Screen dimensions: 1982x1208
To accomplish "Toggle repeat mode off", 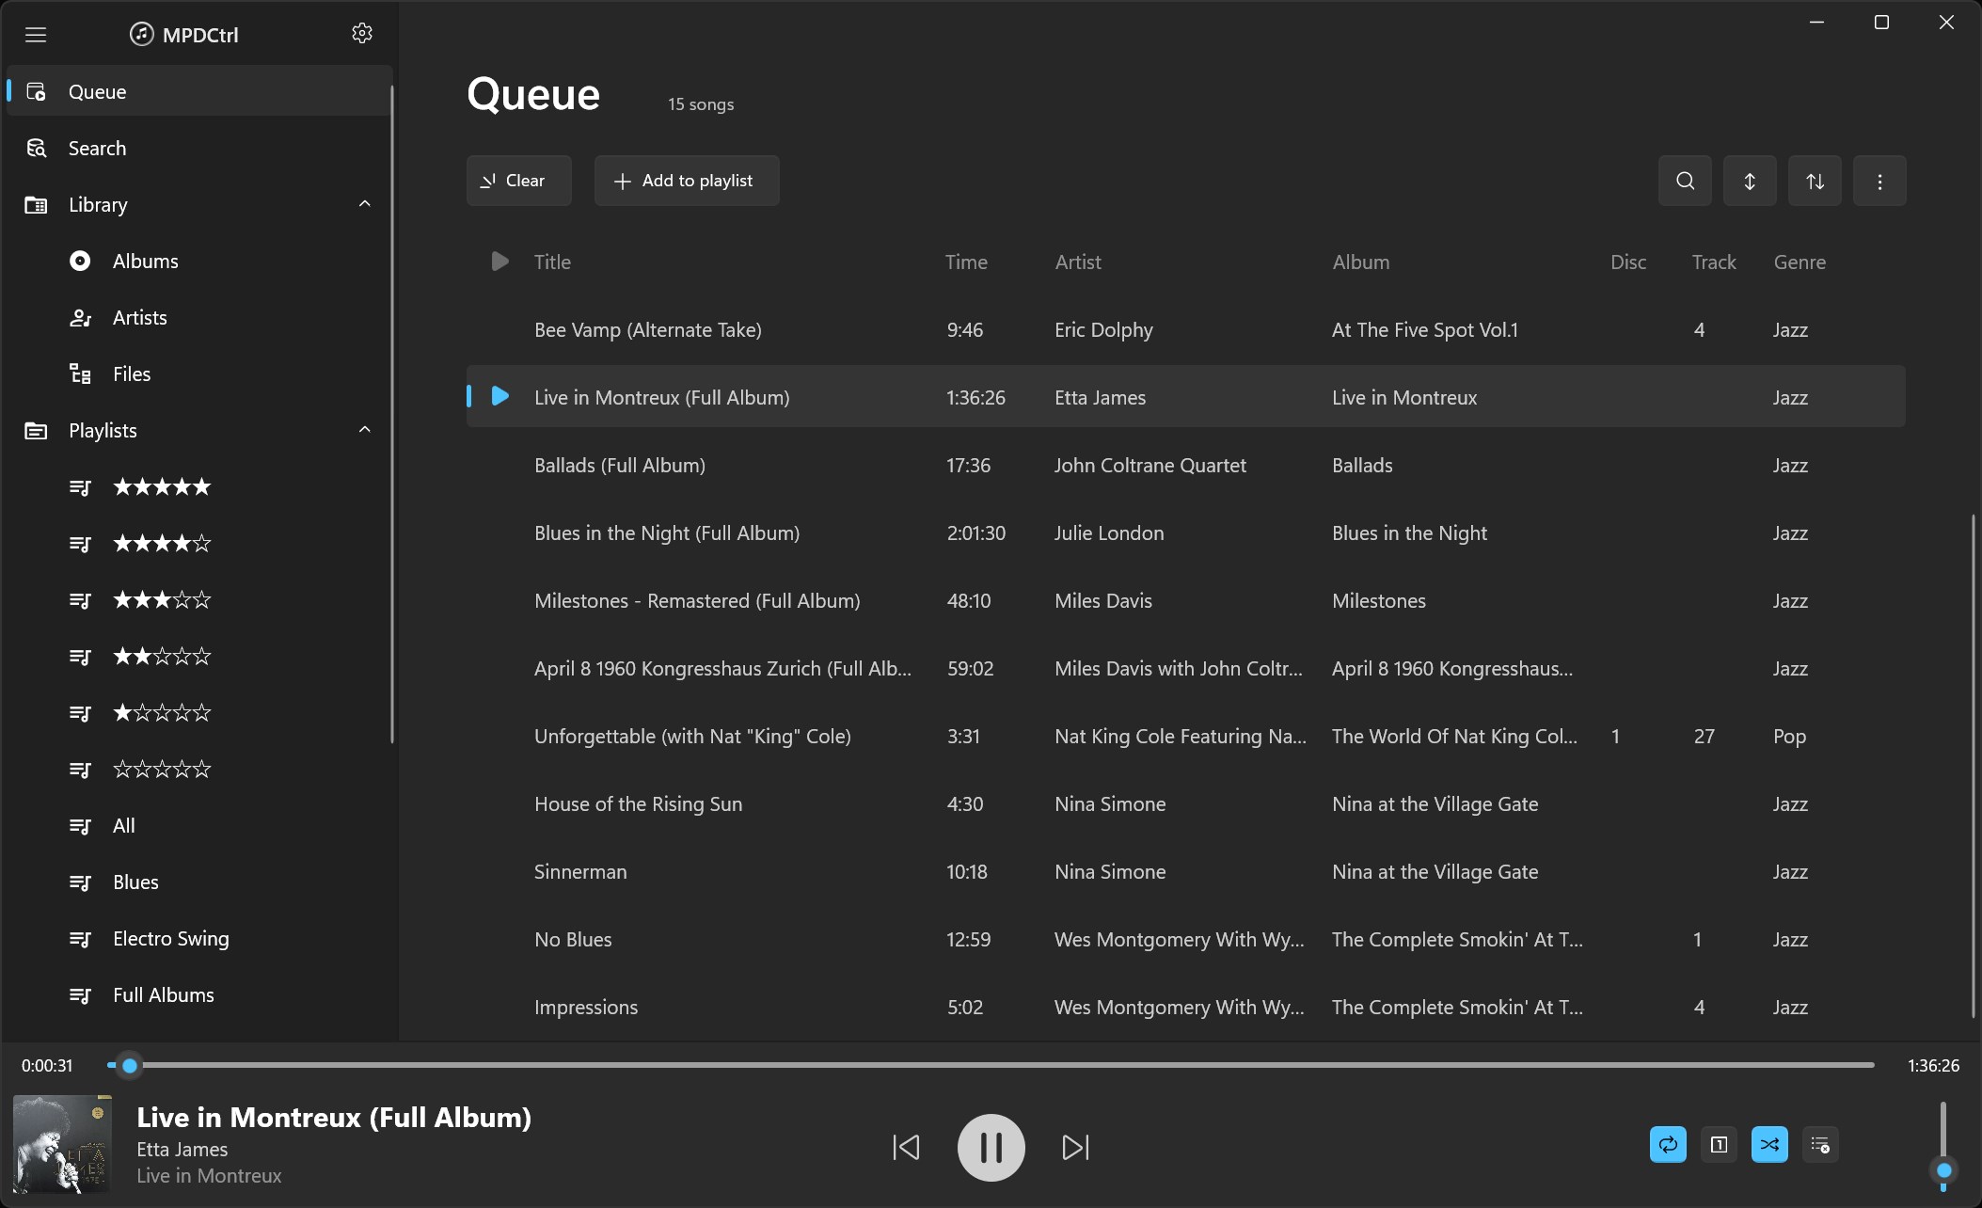I will 1668,1145.
